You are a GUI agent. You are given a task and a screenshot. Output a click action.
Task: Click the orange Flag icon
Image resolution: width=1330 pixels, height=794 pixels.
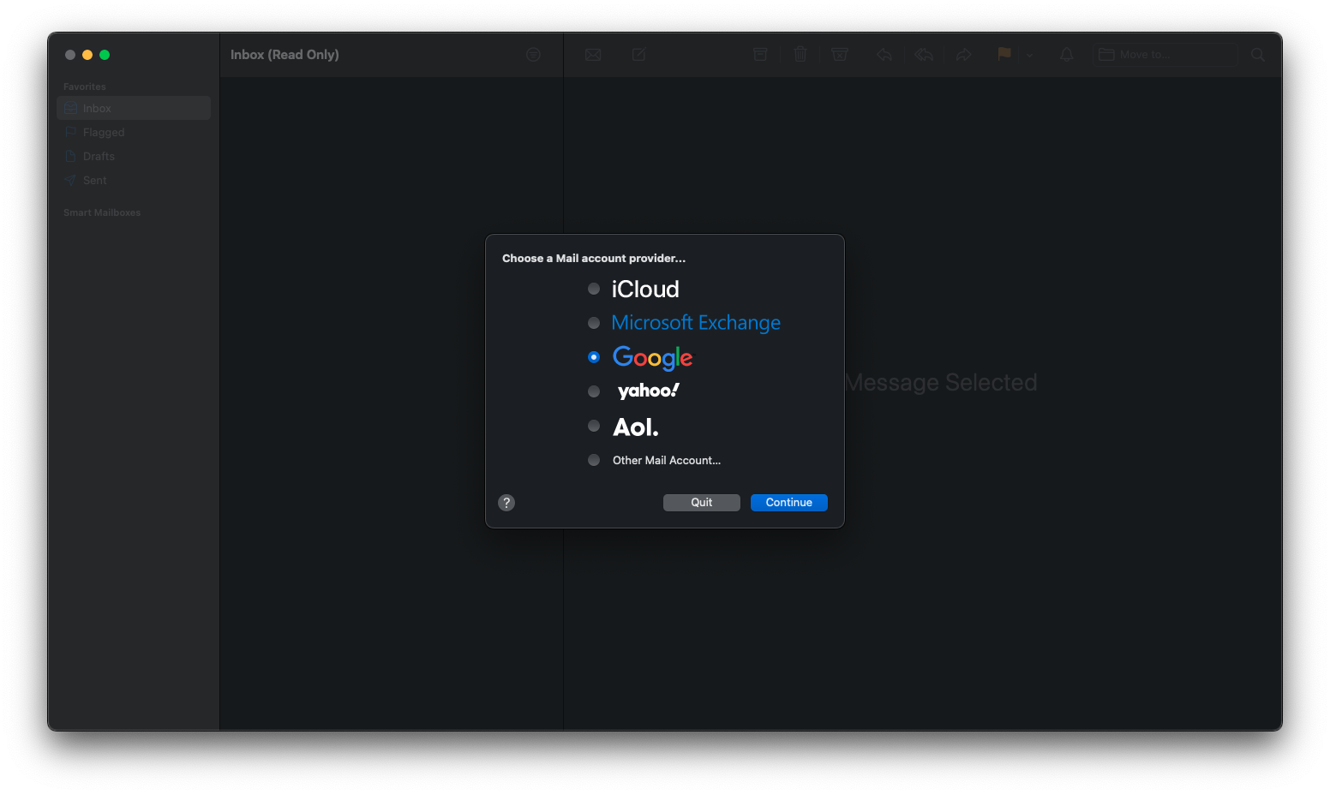(1004, 54)
